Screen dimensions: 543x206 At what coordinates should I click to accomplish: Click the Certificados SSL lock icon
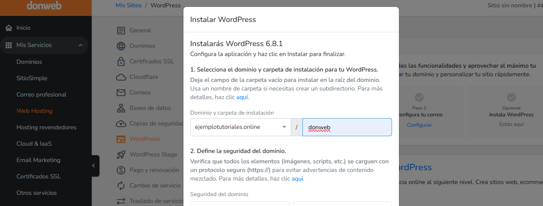pos(121,62)
